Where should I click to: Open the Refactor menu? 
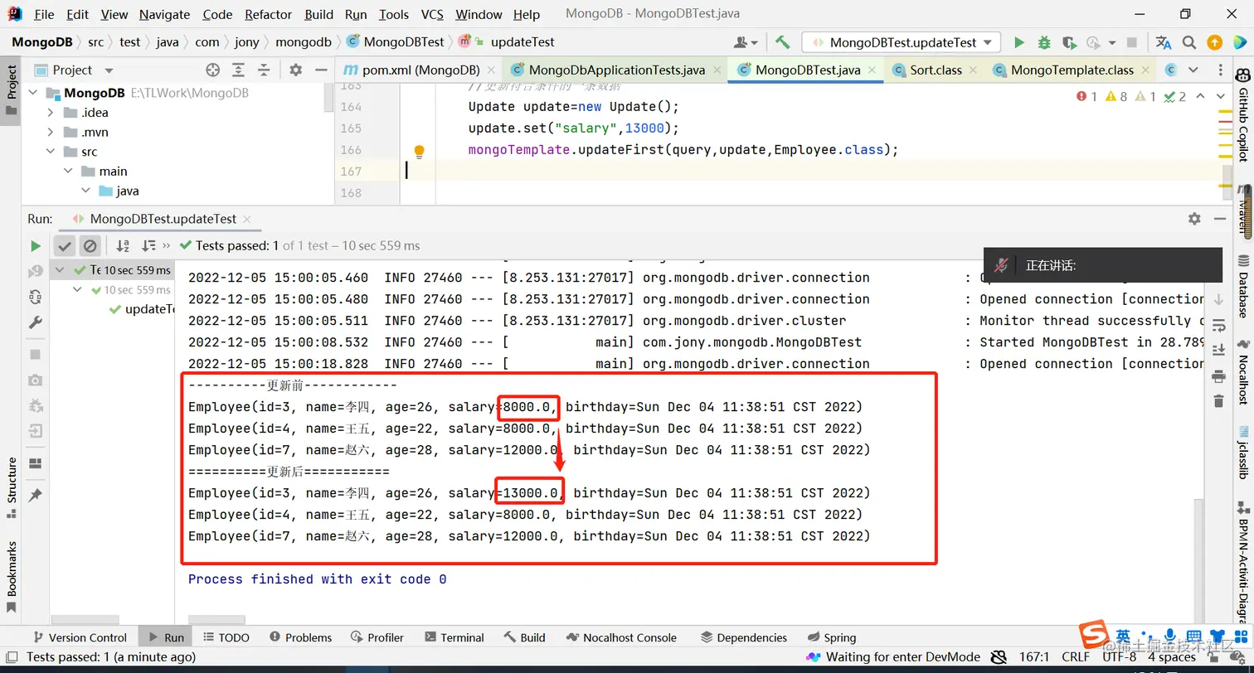tap(268, 14)
